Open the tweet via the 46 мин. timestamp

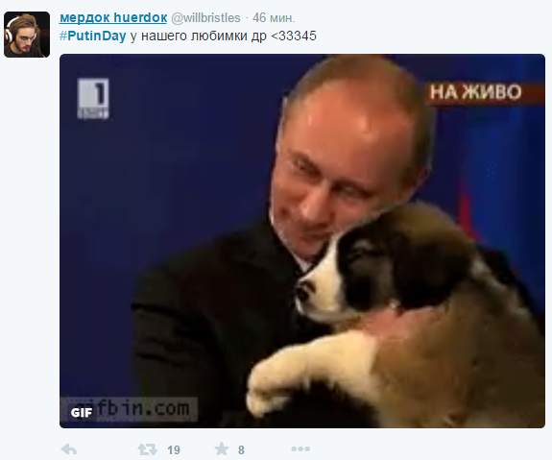tap(274, 17)
